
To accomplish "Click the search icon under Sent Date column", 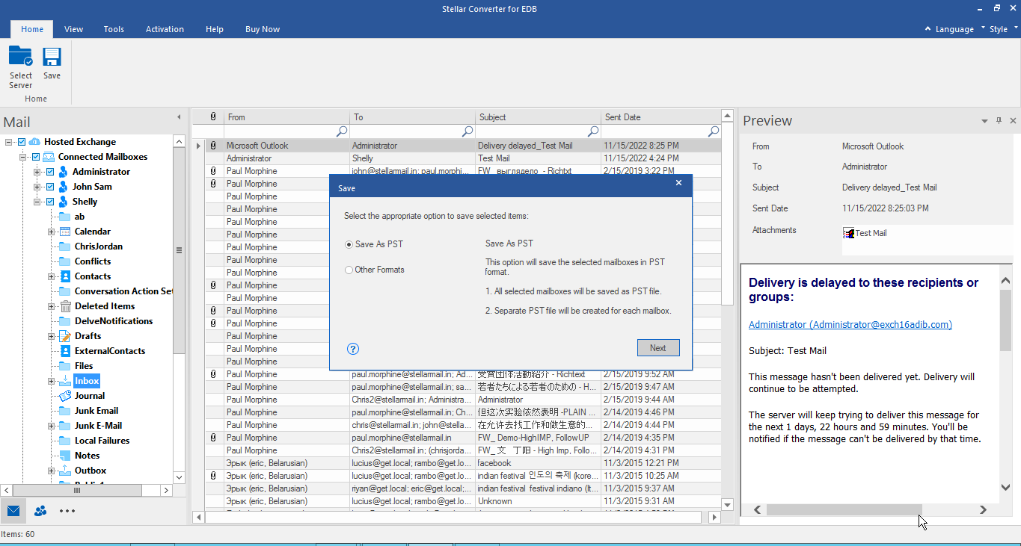I will coord(714,131).
